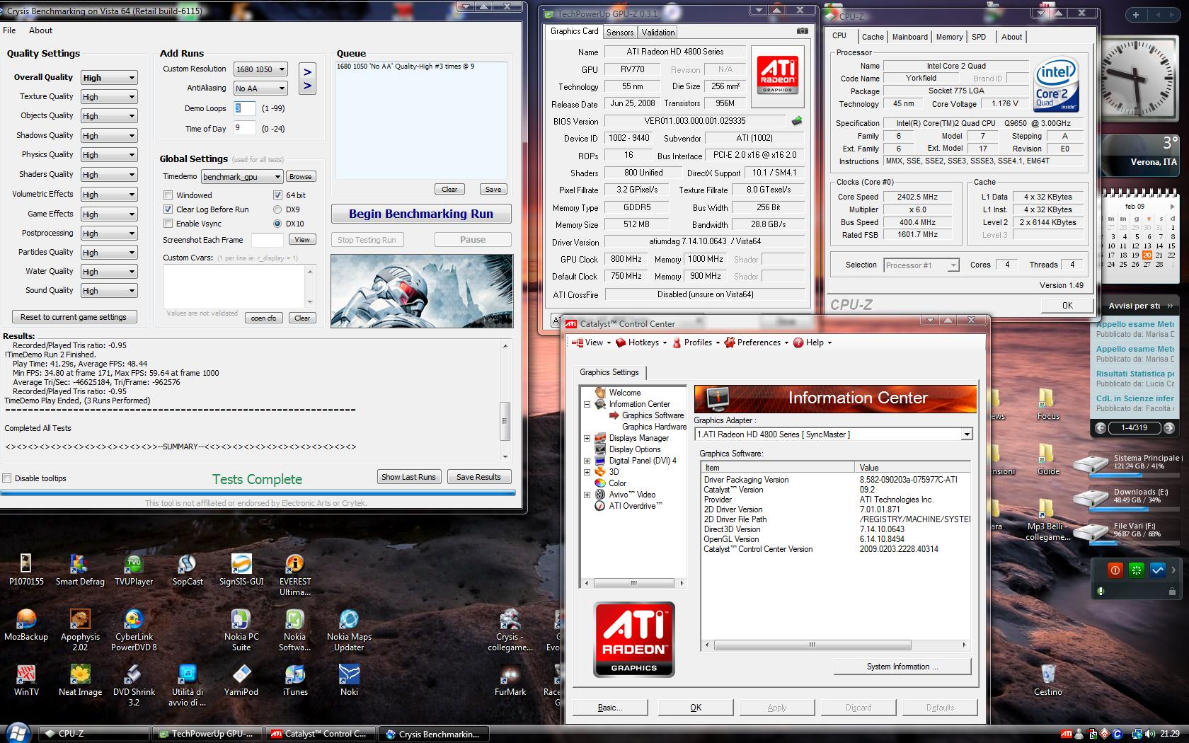Launch WinTV from the desktop
This screenshot has height=743, width=1189.
26,679
